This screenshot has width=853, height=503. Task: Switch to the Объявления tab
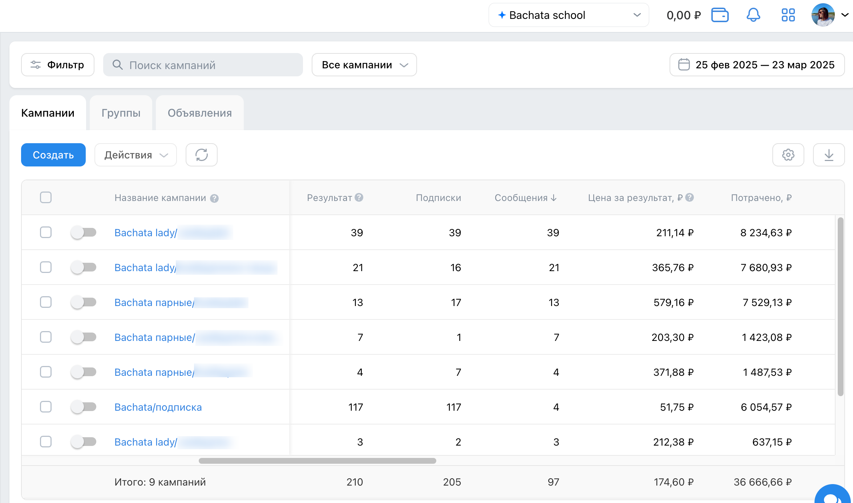pos(200,113)
